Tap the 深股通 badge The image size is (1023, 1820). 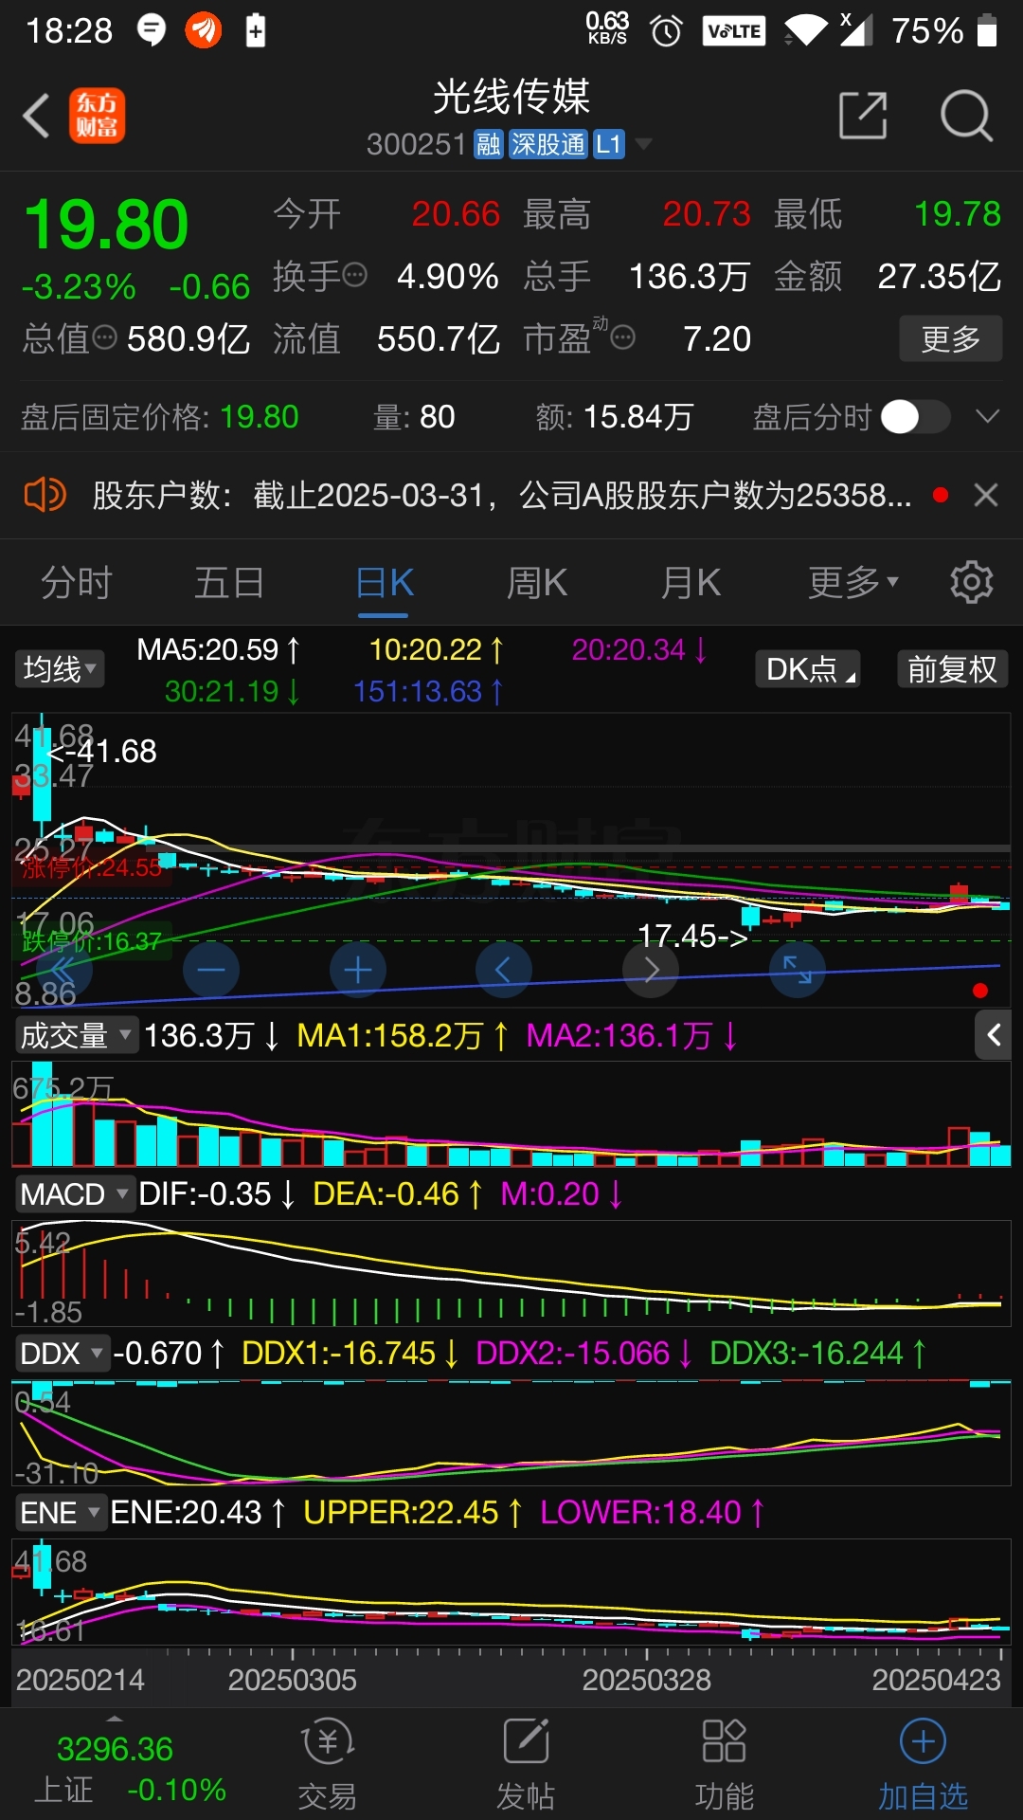point(548,144)
